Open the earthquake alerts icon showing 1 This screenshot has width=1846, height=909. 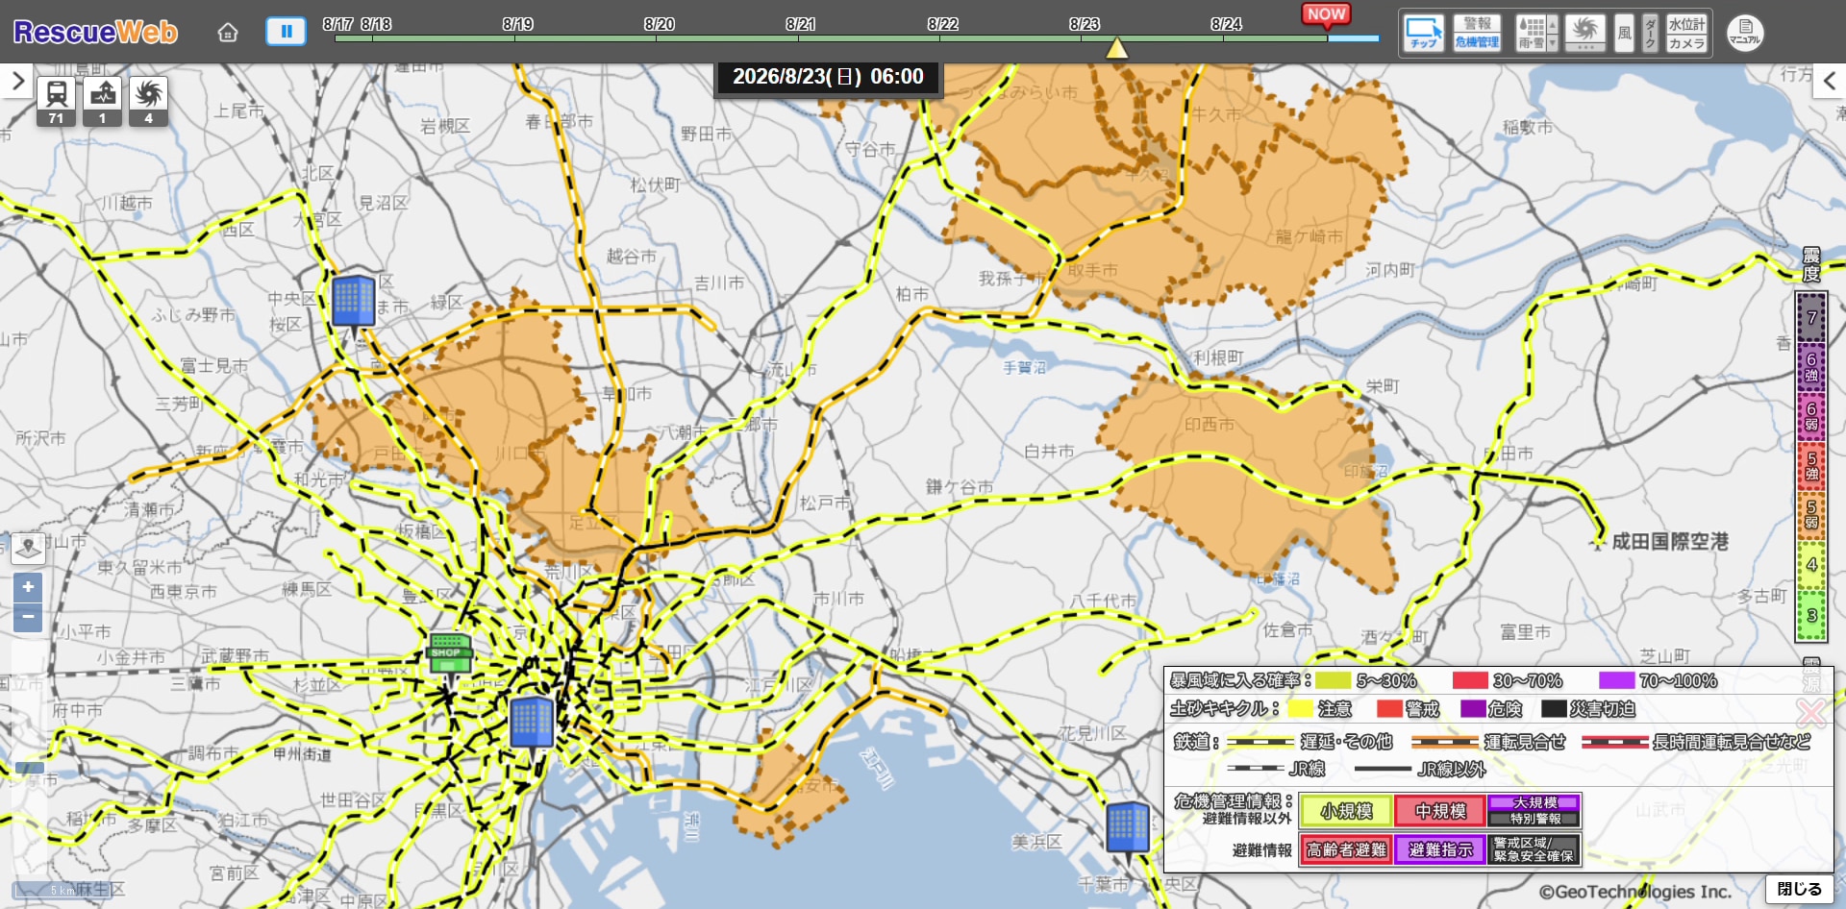(x=102, y=102)
